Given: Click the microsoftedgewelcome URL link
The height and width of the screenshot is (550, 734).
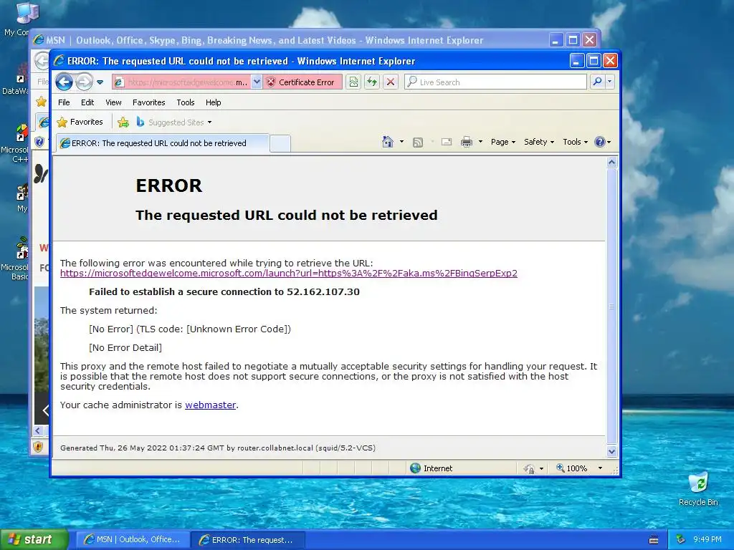Looking at the screenshot, I should 288,273.
